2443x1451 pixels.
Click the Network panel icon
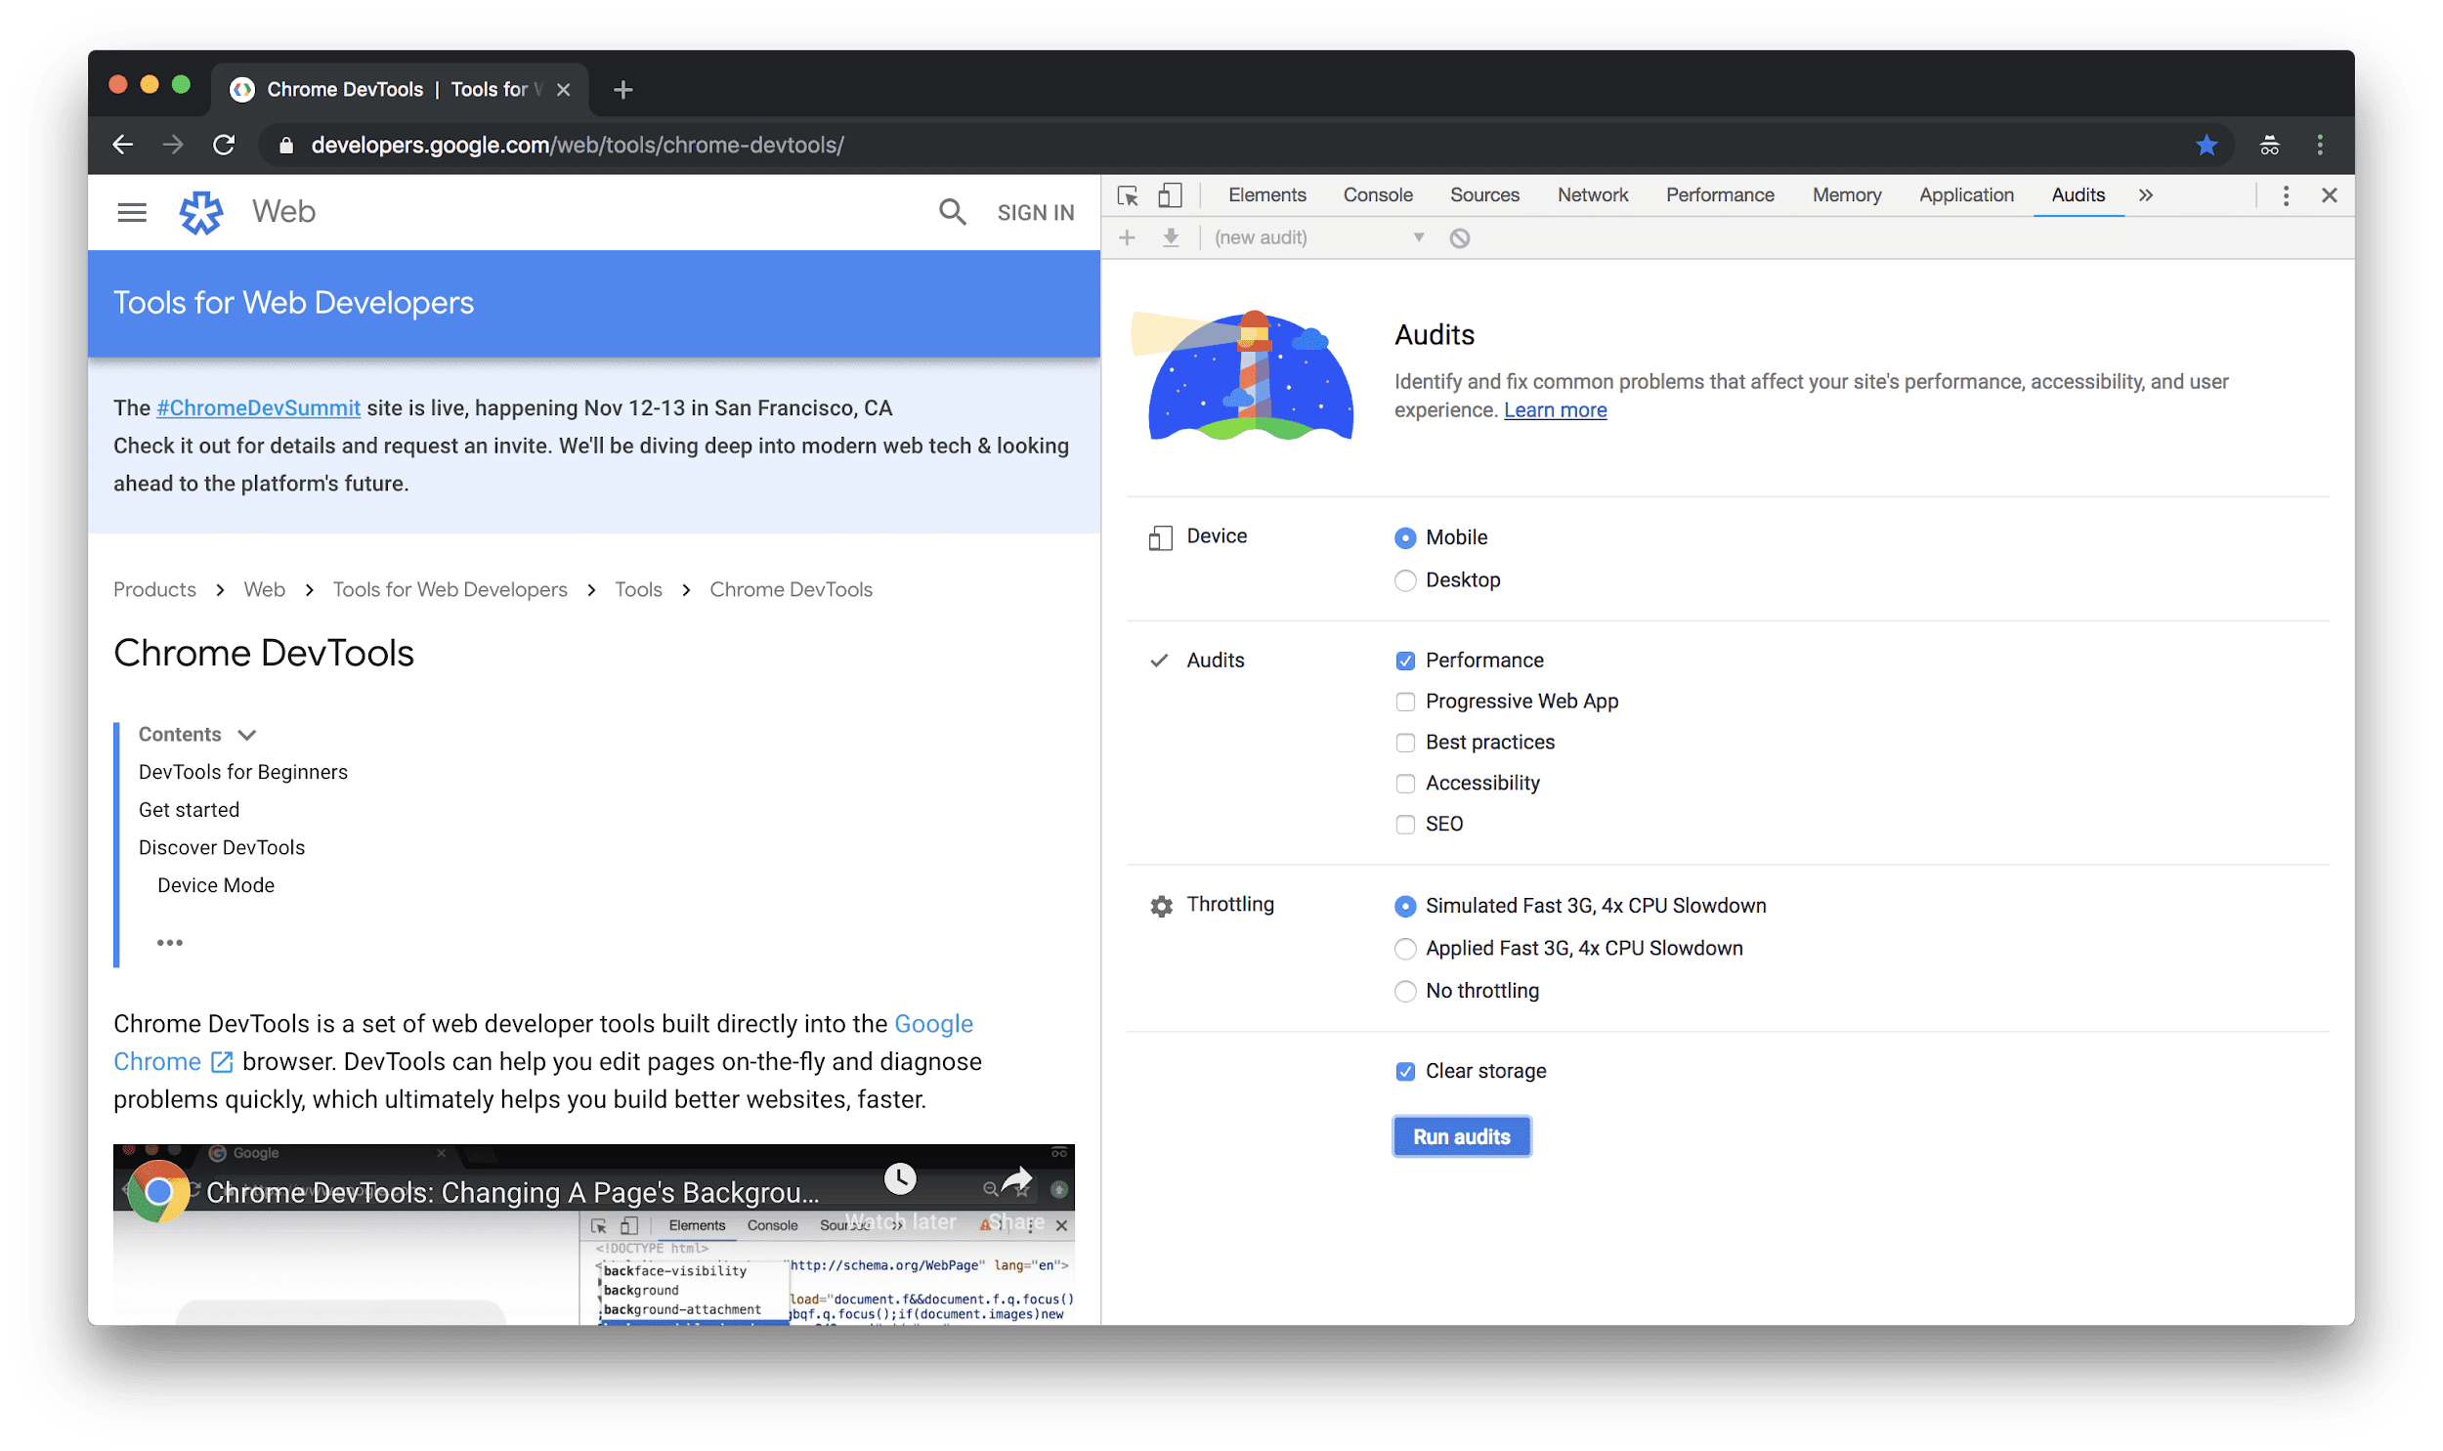click(x=1590, y=193)
